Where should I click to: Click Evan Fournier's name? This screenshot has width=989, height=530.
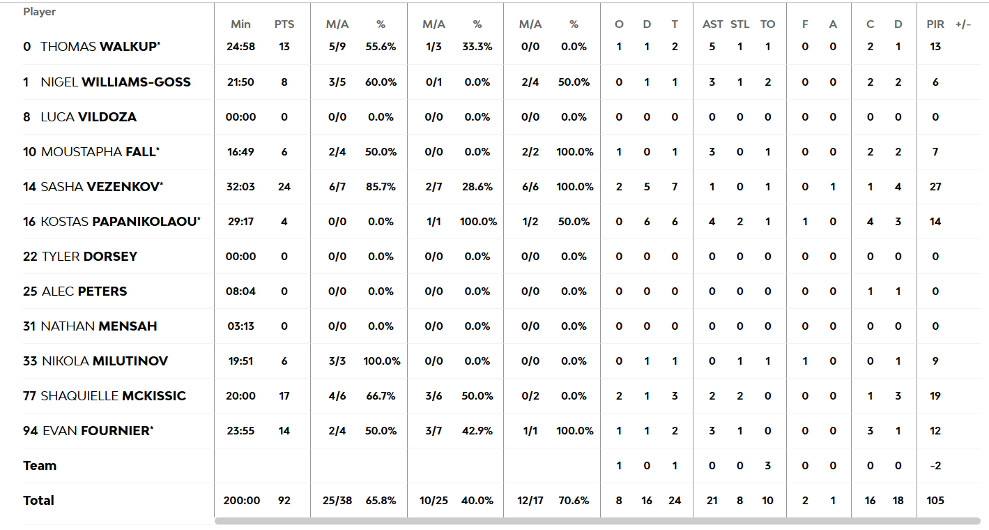96,430
